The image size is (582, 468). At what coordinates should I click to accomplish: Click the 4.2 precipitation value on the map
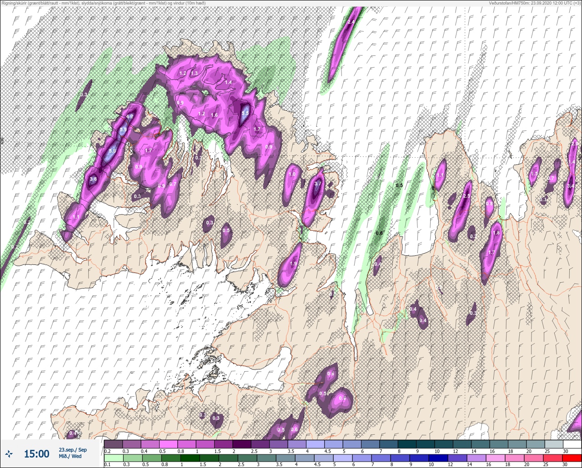130,117
